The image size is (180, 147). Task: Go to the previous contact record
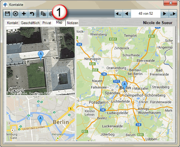pos(126,14)
